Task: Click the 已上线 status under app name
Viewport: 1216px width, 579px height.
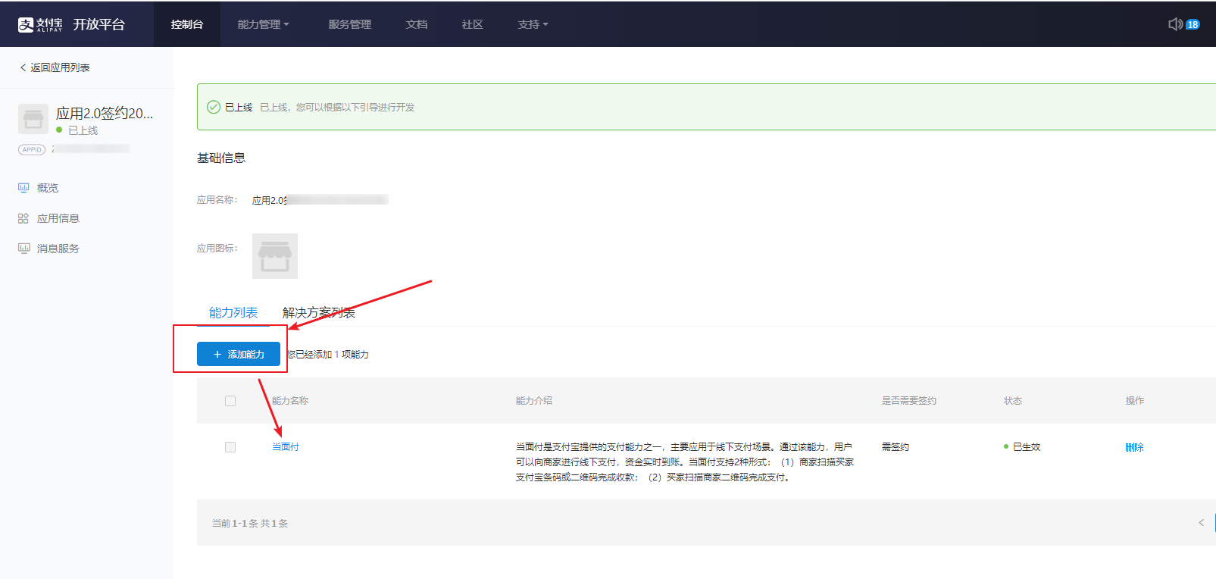Action: pyautogui.click(x=83, y=130)
